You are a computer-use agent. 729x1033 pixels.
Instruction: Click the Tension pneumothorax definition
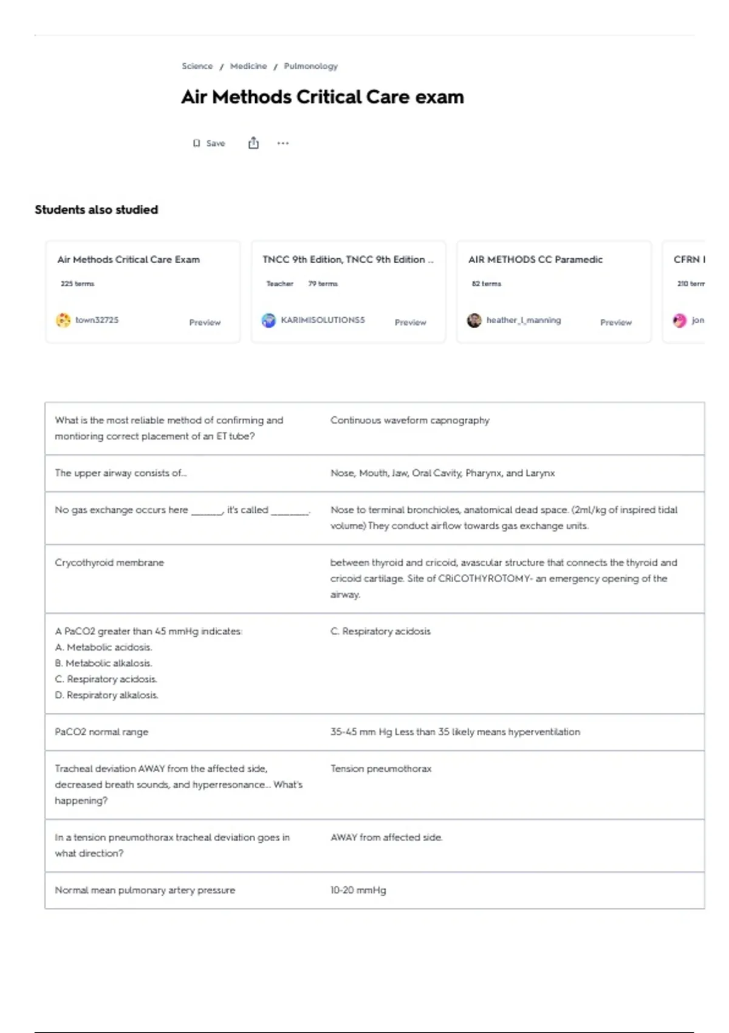point(381,769)
